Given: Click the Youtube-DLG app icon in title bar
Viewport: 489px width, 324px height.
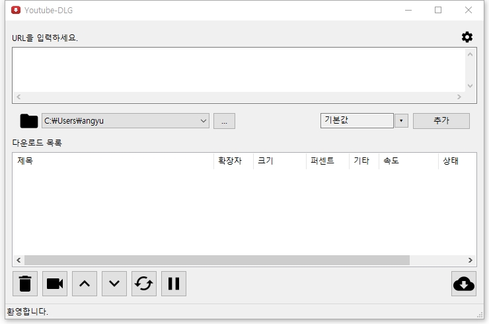Looking at the screenshot, I should [x=16, y=11].
